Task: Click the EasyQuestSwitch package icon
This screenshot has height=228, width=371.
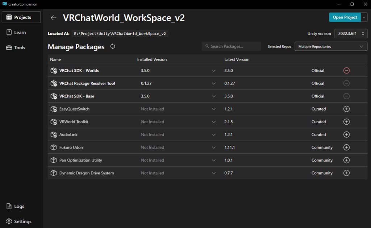Action: pos(54,109)
